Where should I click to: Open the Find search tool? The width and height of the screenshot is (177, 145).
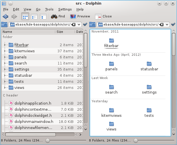point(58,16)
